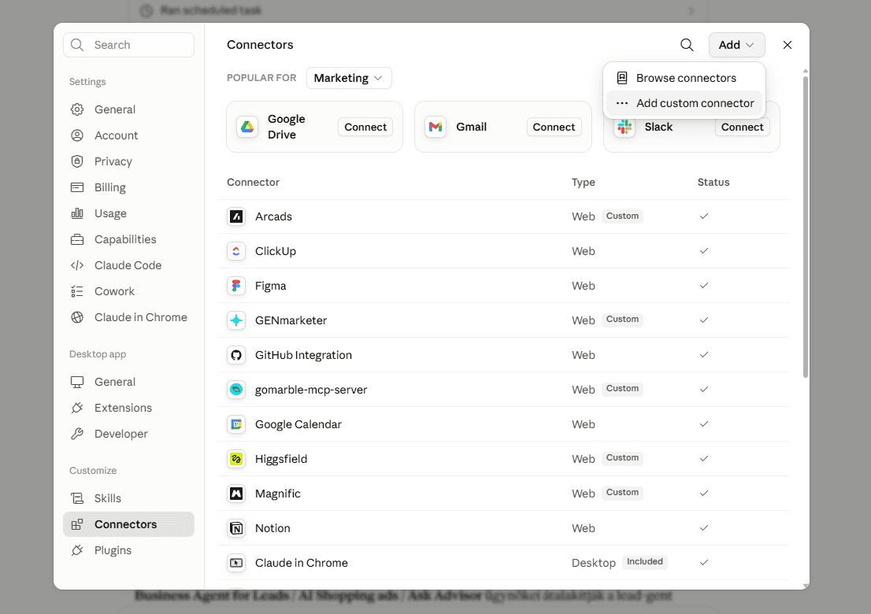Connect Google Drive
This screenshot has height=614, width=871.
tap(365, 128)
